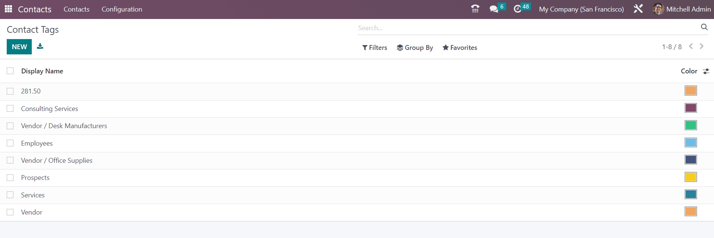Open the activities clock icon

click(x=517, y=9)
